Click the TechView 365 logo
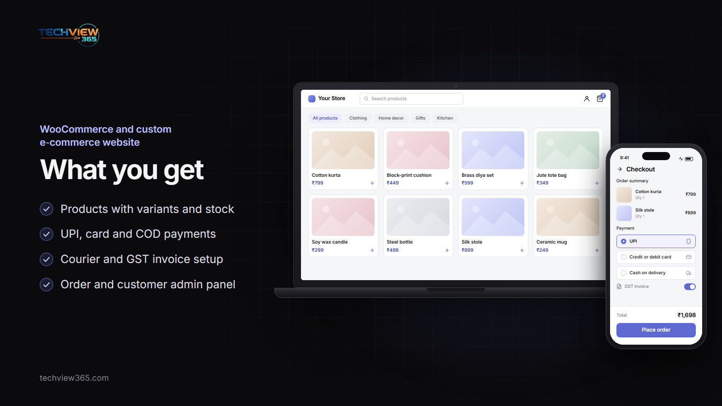The width and height of the screenshot is (722, 406). tap(69, 35)
